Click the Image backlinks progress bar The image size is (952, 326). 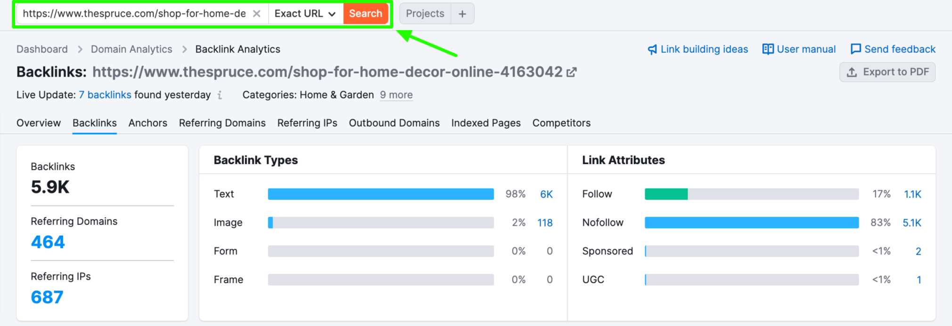pos(381,223)
